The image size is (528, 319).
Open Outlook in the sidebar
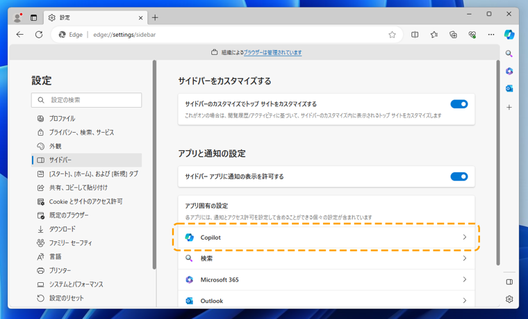[x=509, y=88]
